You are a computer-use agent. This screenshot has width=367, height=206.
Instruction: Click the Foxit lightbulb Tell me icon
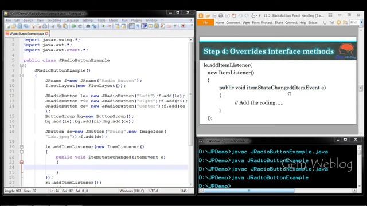[x=325, y=23]
